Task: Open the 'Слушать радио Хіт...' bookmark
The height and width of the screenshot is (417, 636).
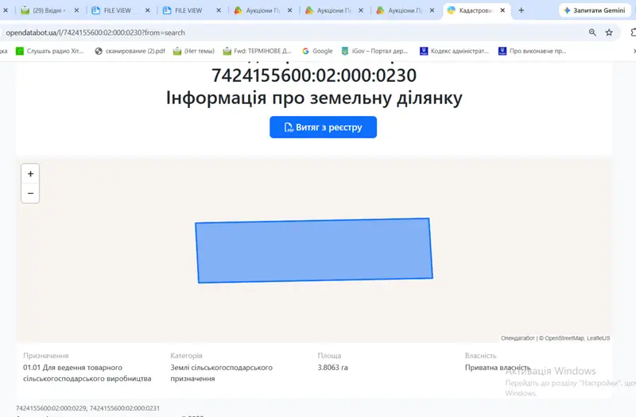Action: click(x=49, y=51)
